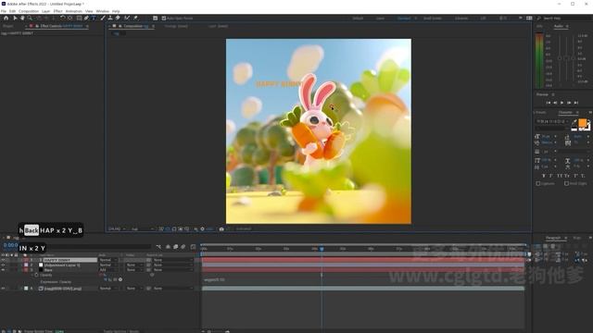Toggle the Auto-Open Panels checkbox
This screenshot has width=593, height=333.
pos(164,18)
